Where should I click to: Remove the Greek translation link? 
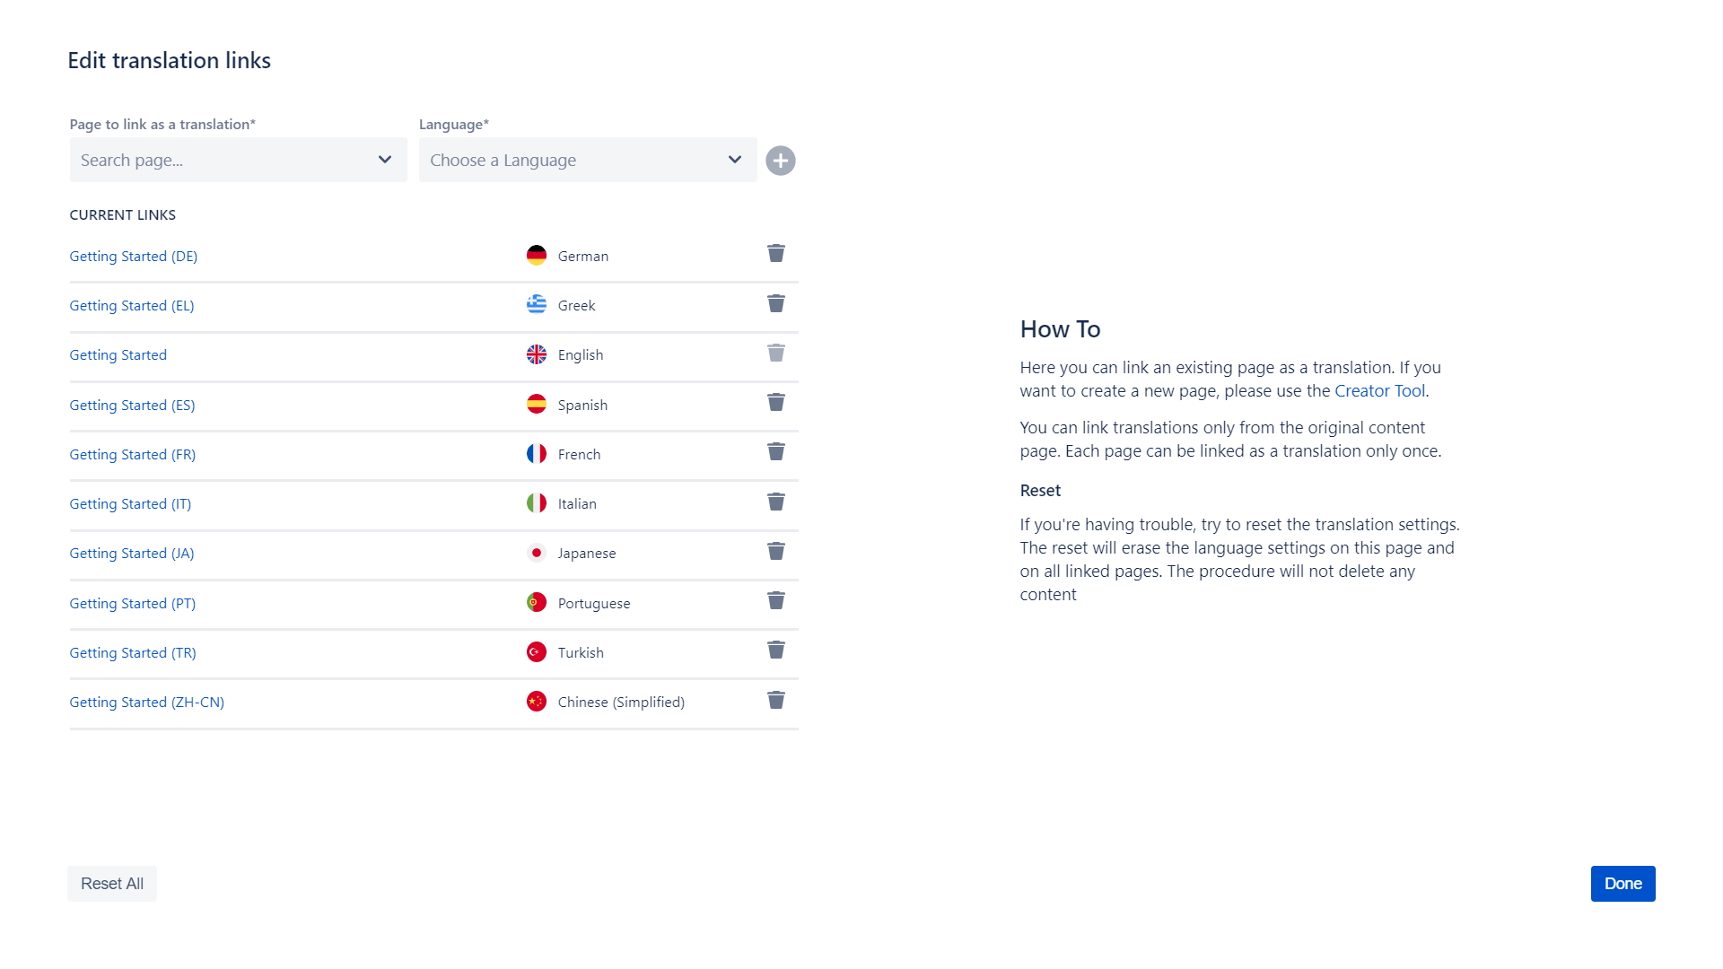776,304
